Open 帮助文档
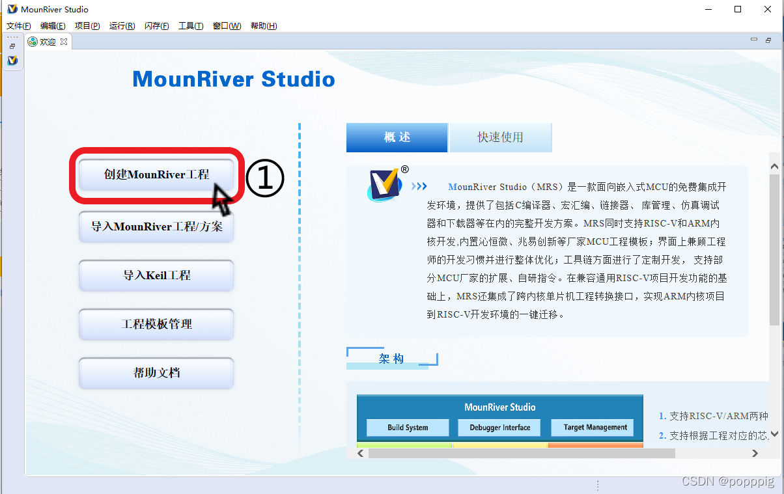Screen dimensions: 784x494 tap(156, 373)
